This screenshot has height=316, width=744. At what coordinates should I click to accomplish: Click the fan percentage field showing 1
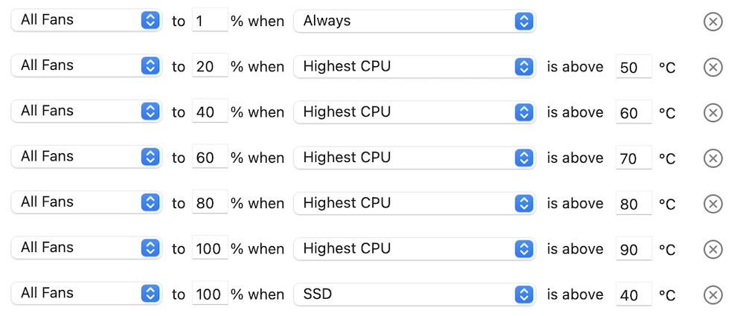(209, 21)
